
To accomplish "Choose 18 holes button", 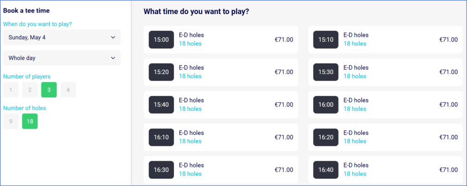I will pos(30,121).
